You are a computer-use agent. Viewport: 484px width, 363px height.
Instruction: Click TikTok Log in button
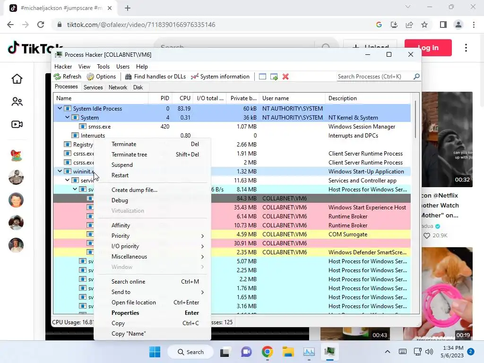pos(428,48)
